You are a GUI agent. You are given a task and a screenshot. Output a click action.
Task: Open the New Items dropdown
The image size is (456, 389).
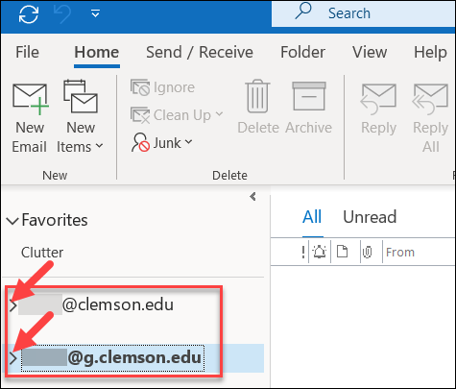(x=80, y=116)
